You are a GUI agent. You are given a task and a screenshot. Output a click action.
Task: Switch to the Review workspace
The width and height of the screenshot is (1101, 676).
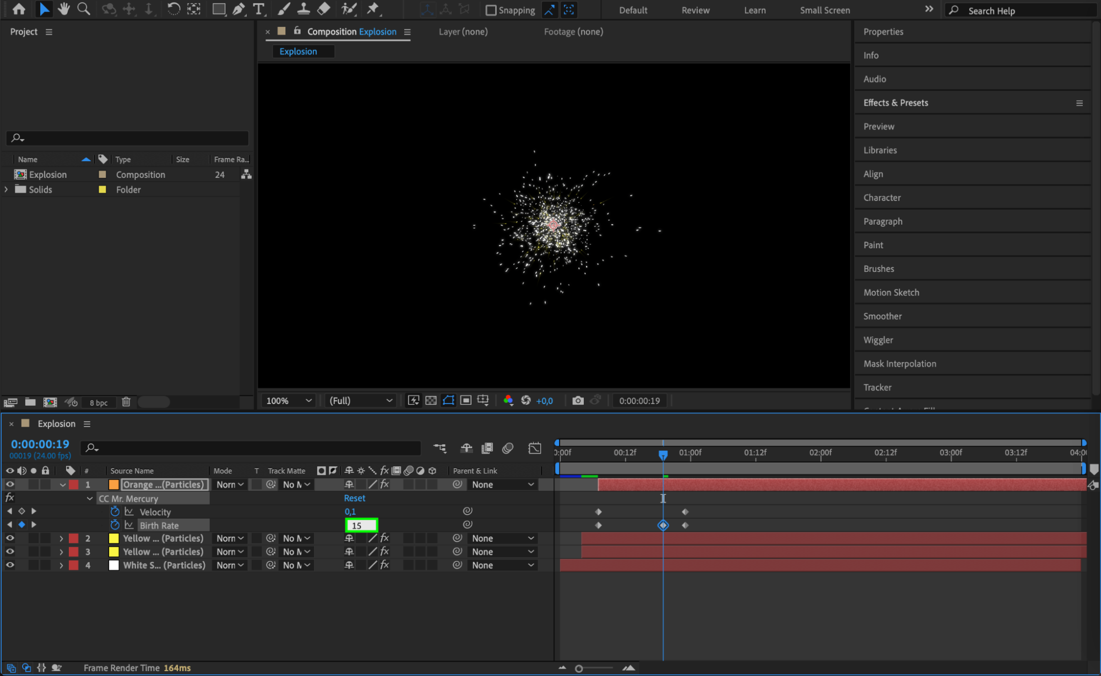(695, 10)
